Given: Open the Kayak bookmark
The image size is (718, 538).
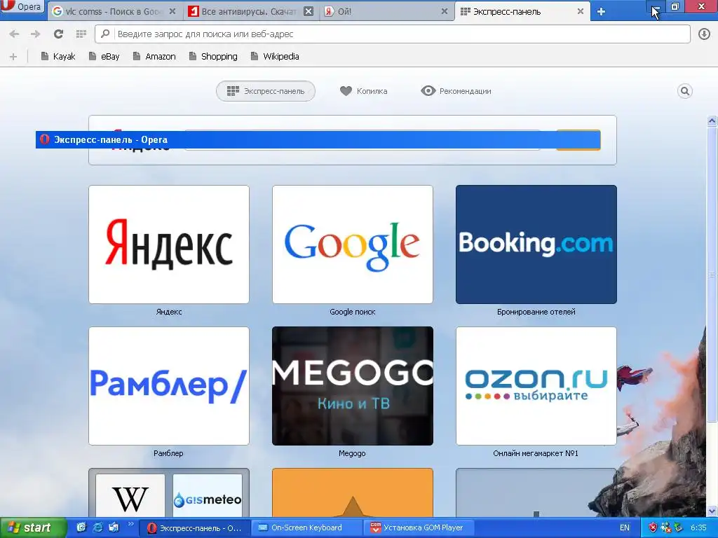Looking at the screenshot, I should [x=57, y=56].
